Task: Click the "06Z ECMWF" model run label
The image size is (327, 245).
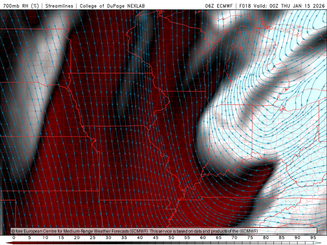Action: pyautogui.click(x=219, y=6)
